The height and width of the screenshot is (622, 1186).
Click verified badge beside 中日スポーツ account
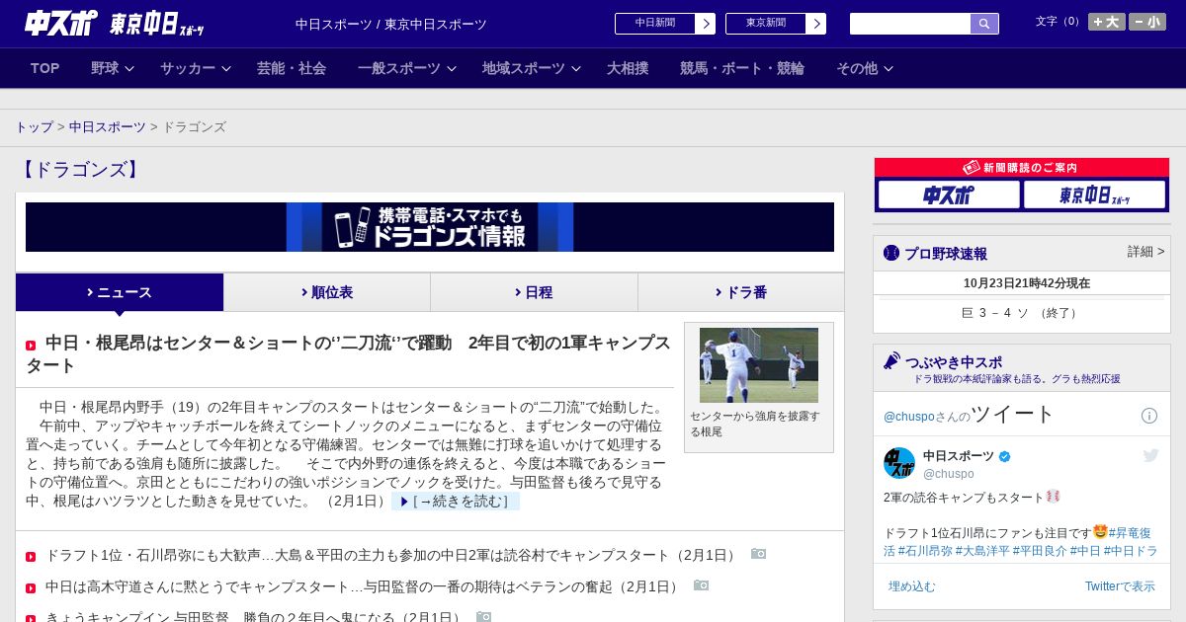(1005, 456)
